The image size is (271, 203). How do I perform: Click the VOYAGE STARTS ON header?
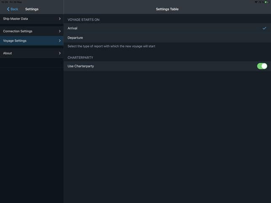[83, 20]
